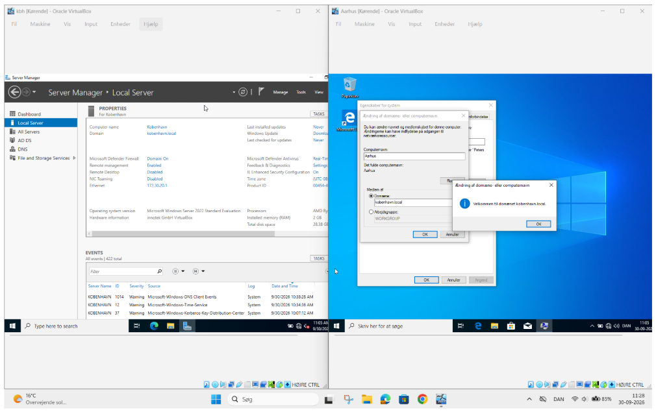Open Edge in Aarhus VM taskbar
Viewport: 656px width, 412px height.
(478, 326)
